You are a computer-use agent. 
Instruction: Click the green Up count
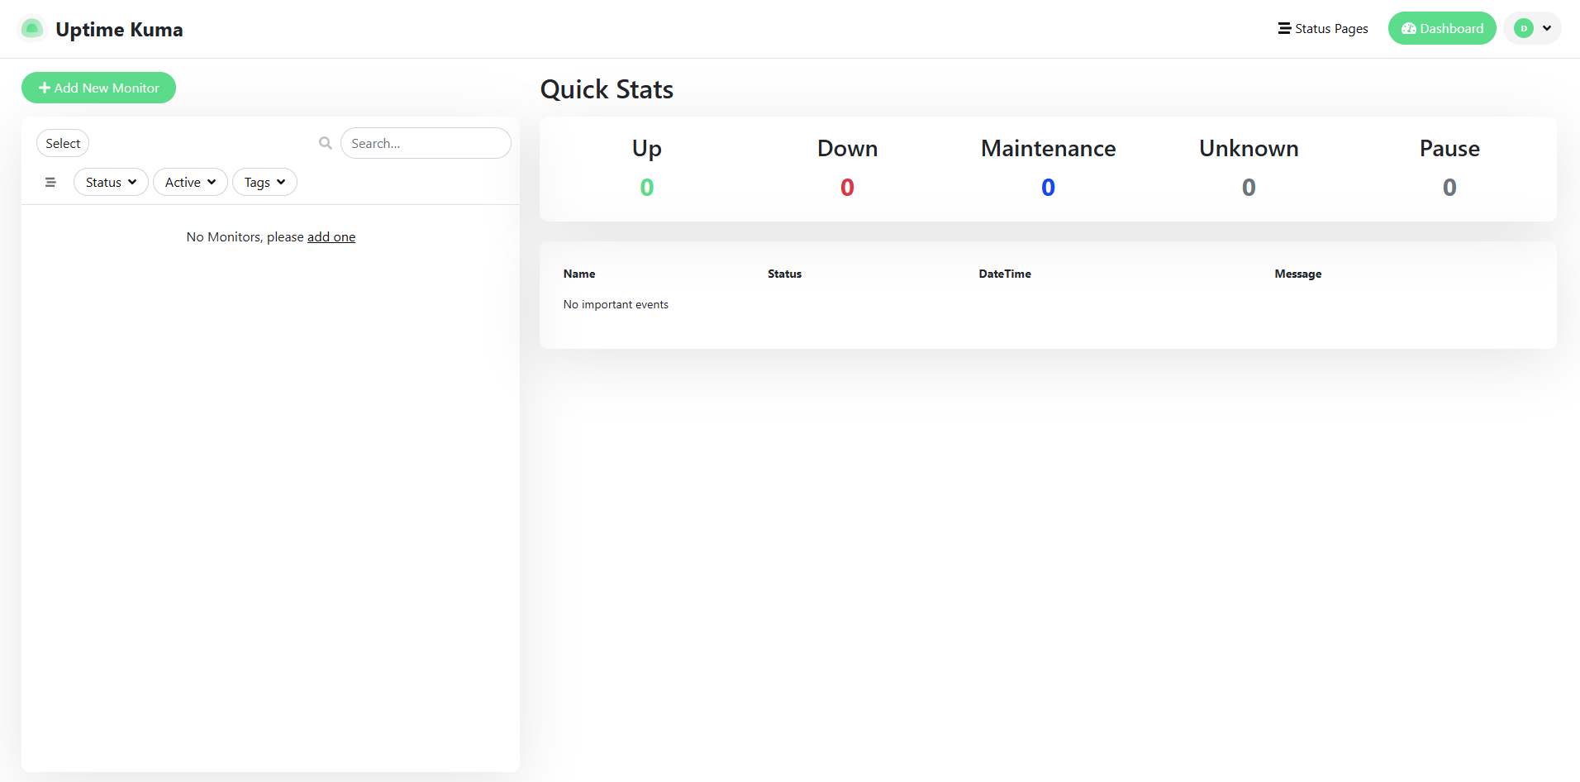[x=647, y=188]
